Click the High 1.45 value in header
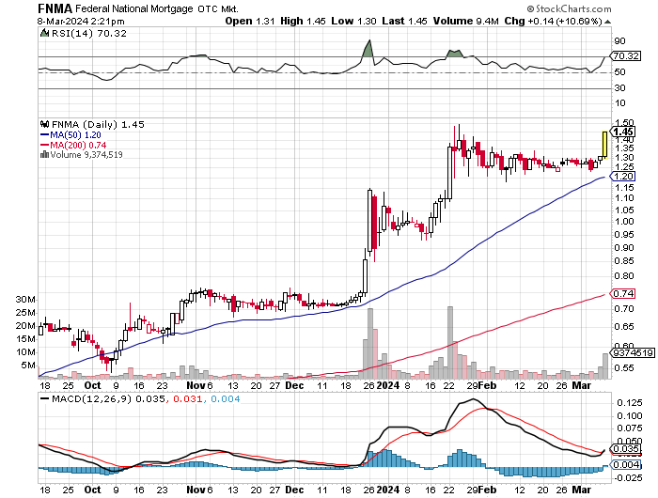Screen dimensions: 658x498 [x=303, y=21]
